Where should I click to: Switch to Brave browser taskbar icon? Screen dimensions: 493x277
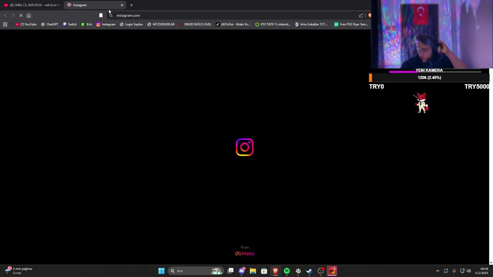point(275,271)
